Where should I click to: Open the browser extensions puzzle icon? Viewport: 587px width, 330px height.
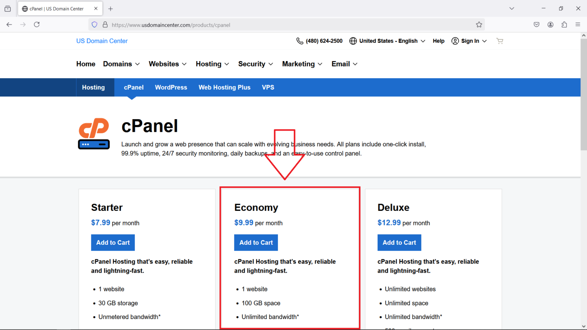point(564,24)
